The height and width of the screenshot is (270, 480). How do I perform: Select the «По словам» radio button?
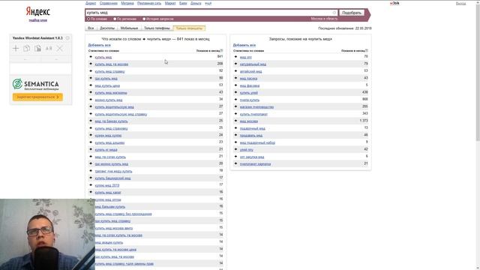[x=88, y=19]
